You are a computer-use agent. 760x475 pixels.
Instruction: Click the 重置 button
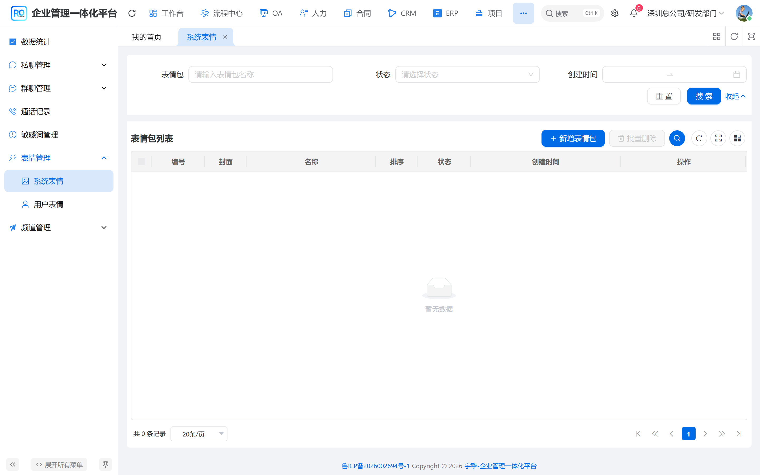(x=664, y=96)
